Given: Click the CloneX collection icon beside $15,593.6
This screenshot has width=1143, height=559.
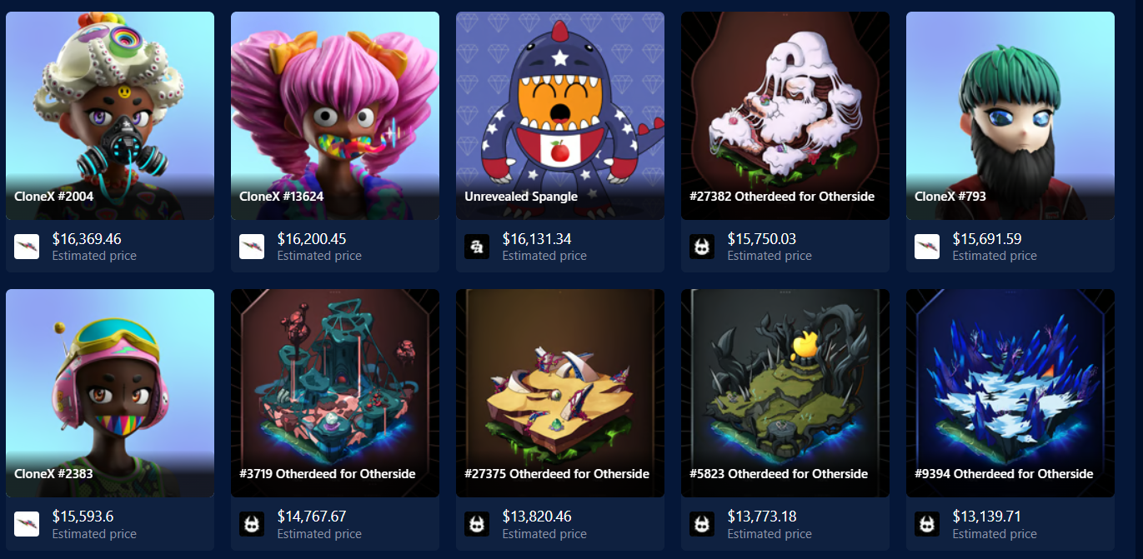Looking at the screenshot, I should (x=27, y=524).
